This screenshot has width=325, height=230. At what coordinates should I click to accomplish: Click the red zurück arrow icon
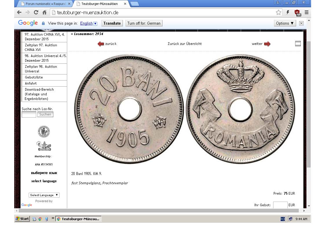click(101, 44)
